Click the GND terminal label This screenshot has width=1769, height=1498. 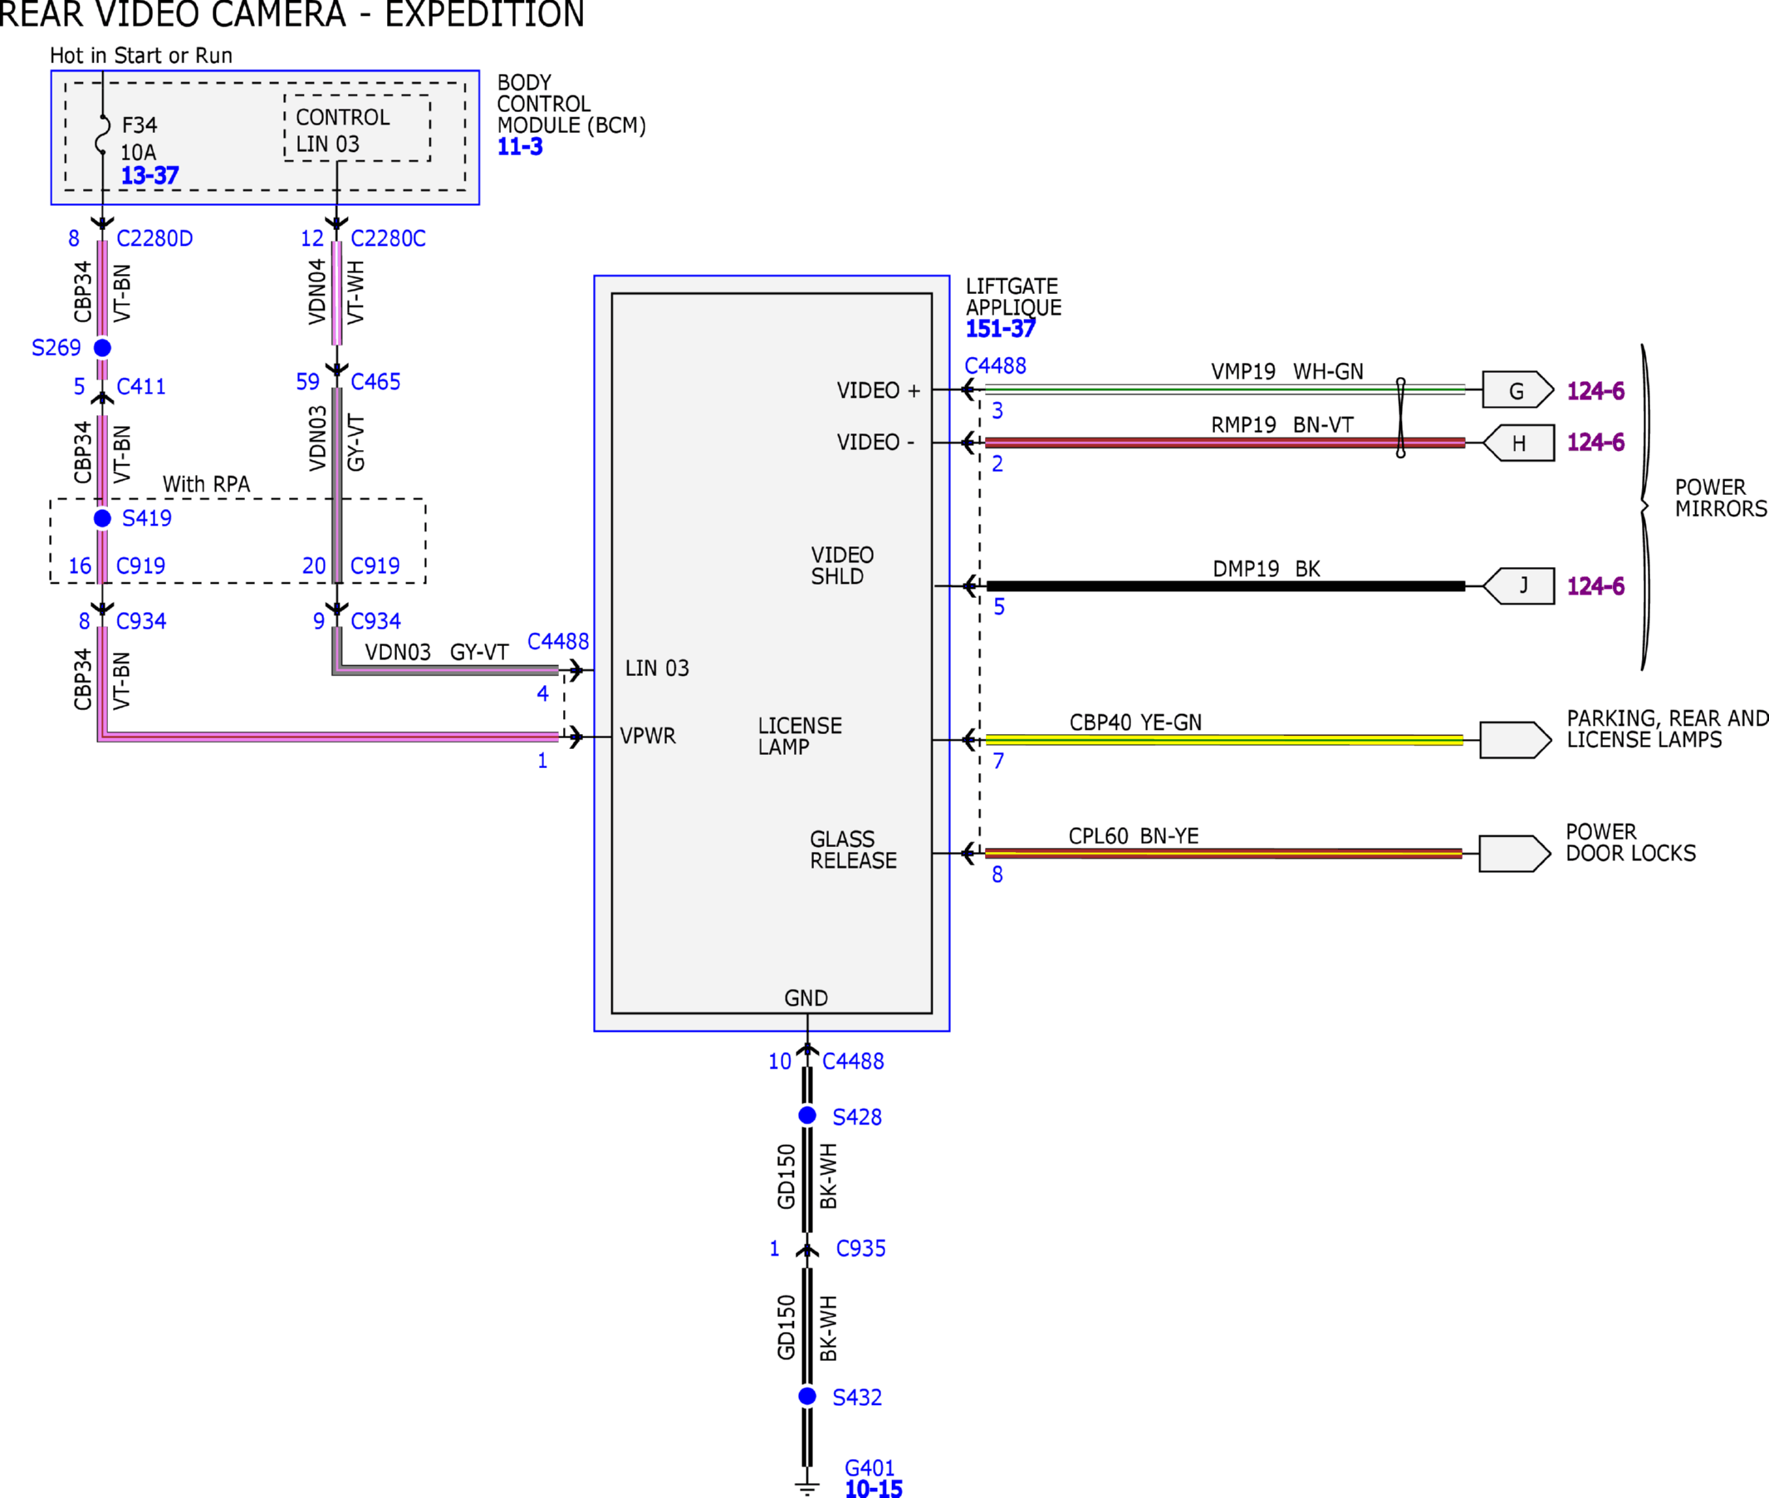[806, 999]
